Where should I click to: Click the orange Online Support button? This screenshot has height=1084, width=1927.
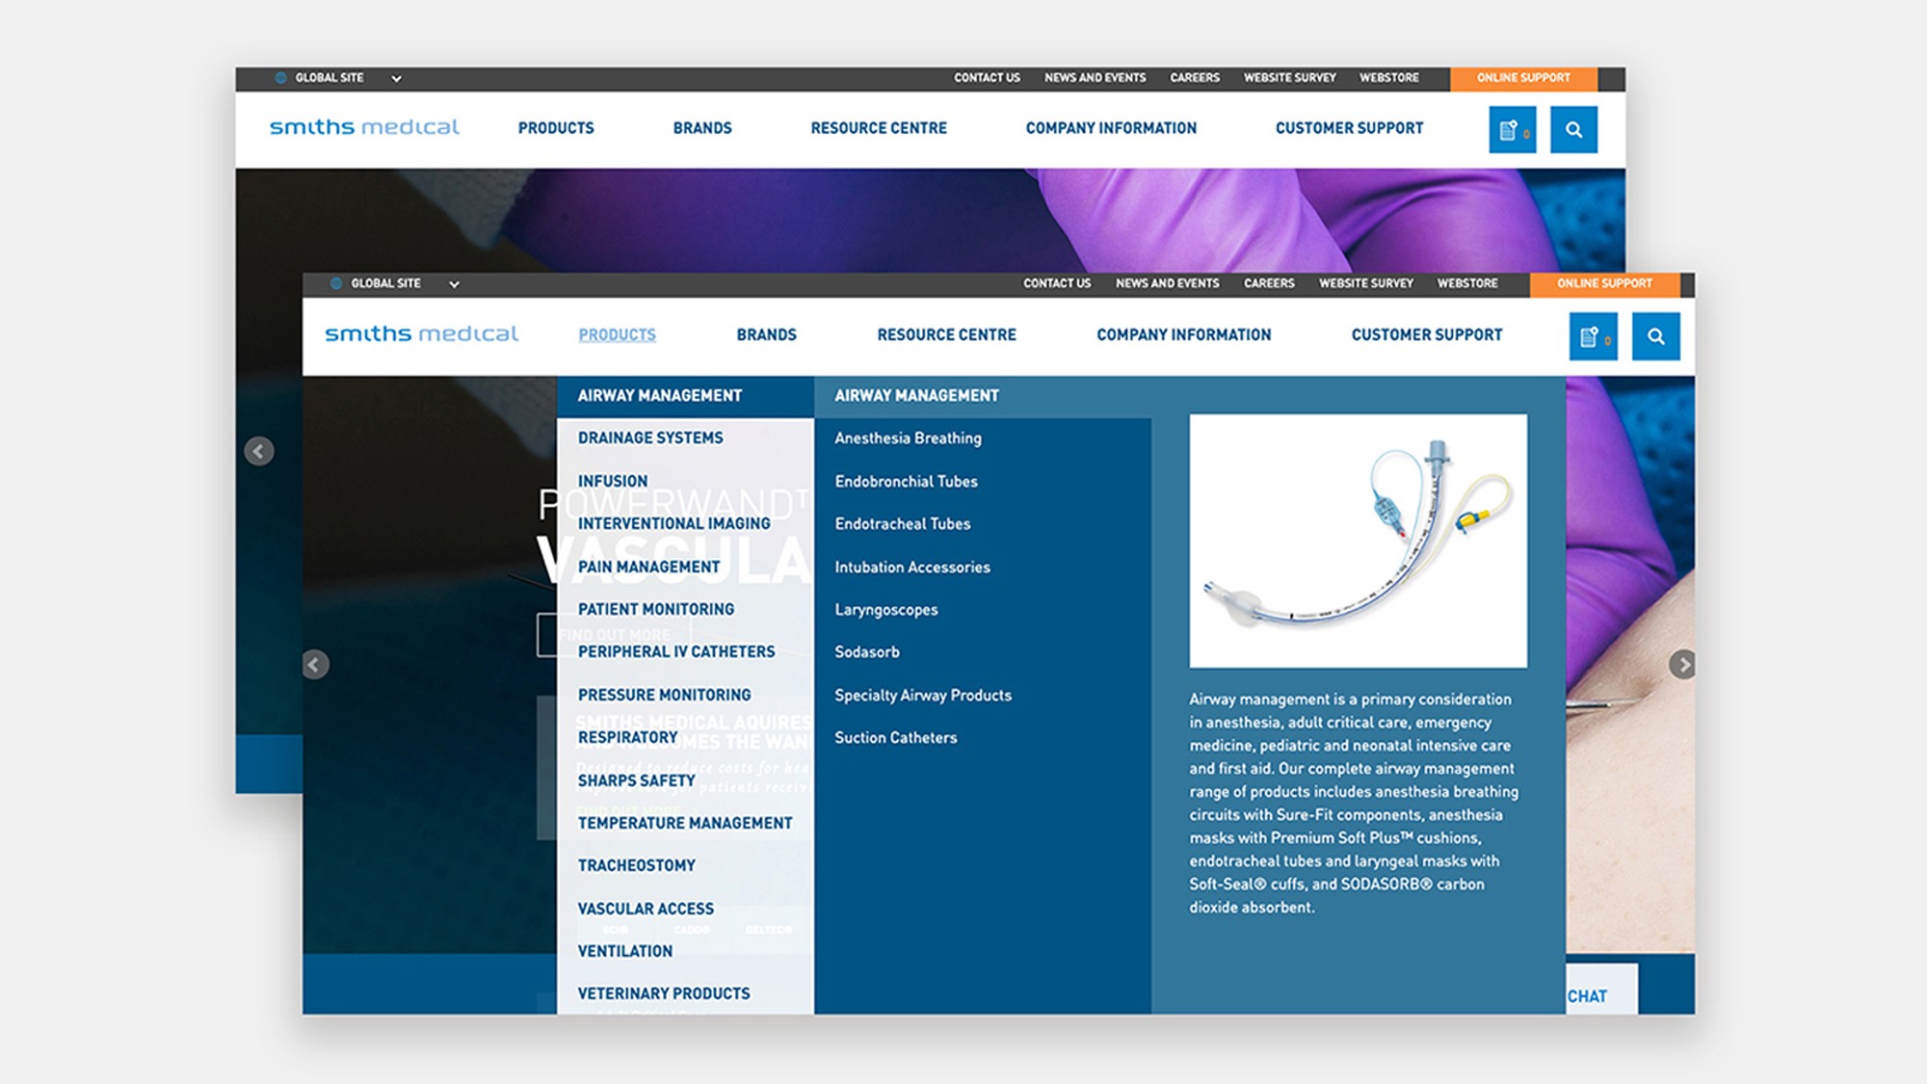(x=1602, y=283)
